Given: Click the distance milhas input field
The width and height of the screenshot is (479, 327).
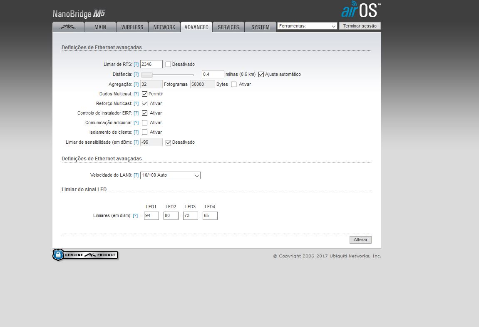Looking at the screenshot, I should click(213, 74).
